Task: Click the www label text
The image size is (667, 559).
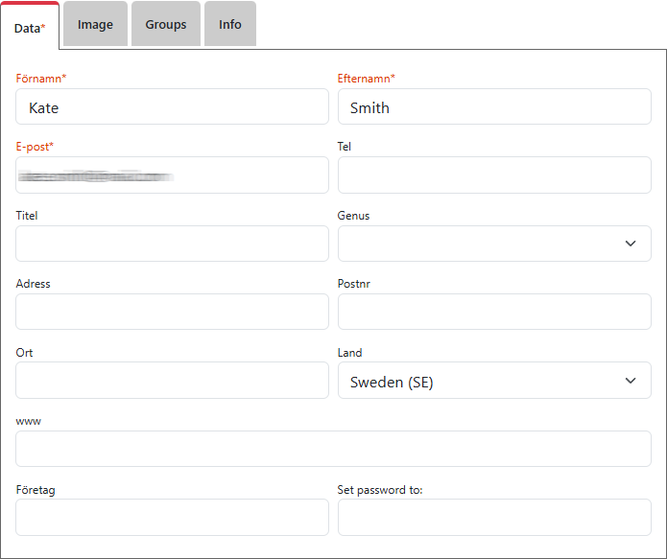Action: pyautogui.click(x=29, y=422)
